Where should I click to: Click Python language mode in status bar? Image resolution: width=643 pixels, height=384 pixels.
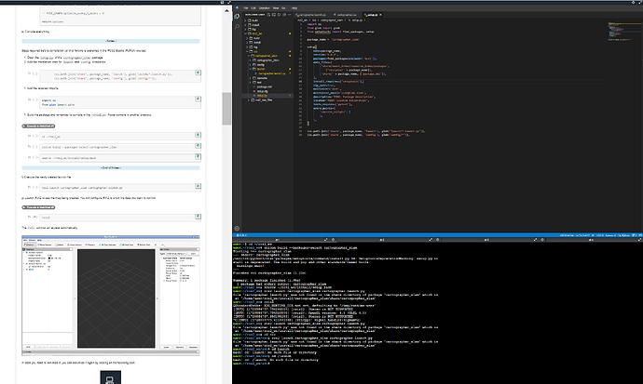(625, 235)
